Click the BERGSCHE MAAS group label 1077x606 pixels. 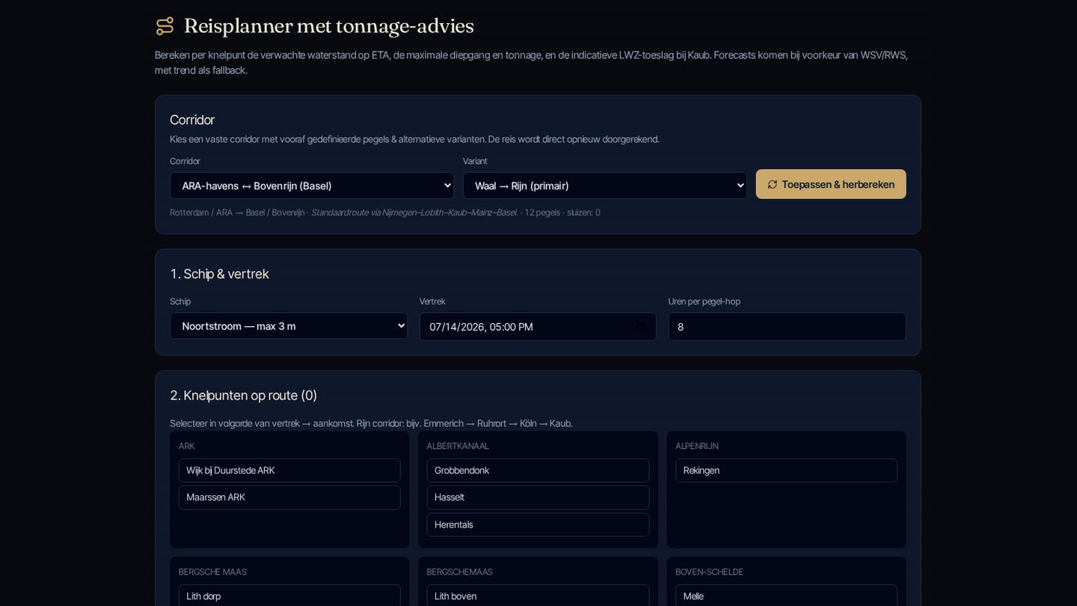[212, 572]
